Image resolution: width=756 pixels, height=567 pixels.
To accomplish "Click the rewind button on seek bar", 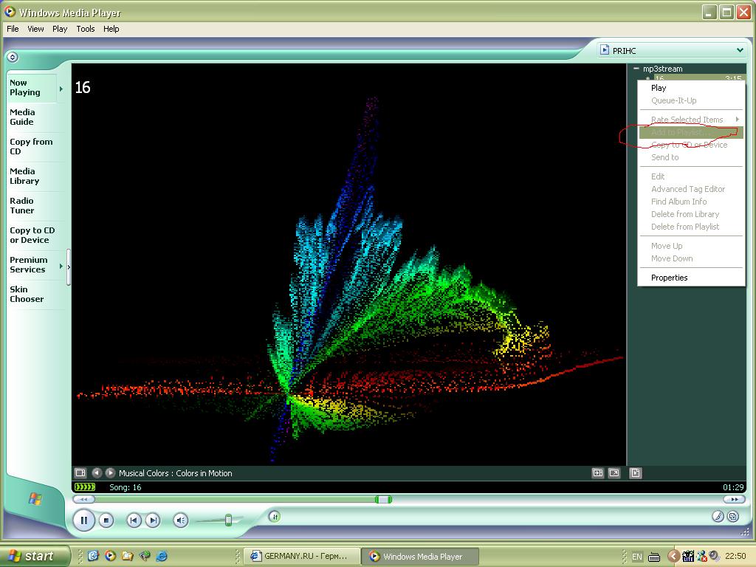I will coord(84,500).
